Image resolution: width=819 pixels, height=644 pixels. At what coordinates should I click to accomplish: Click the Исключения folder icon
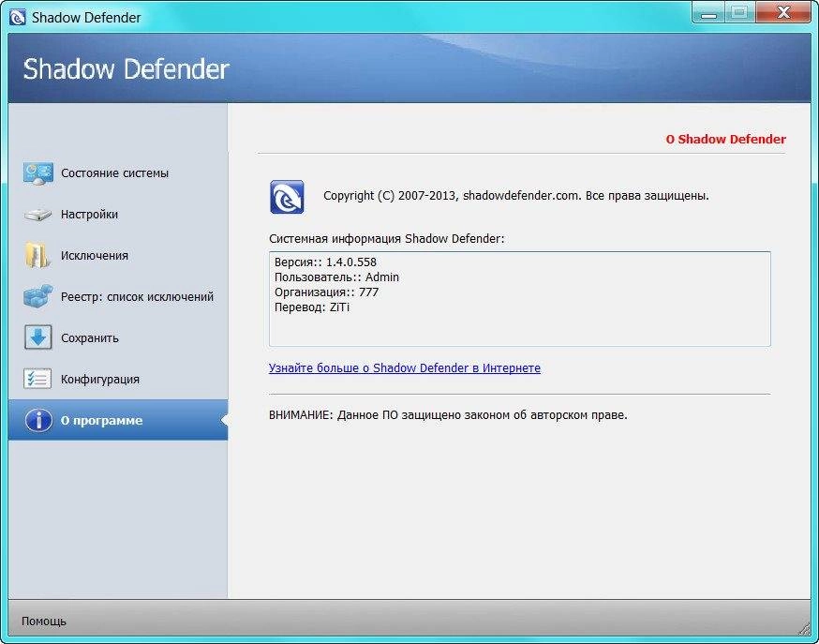tap(37, 255)
